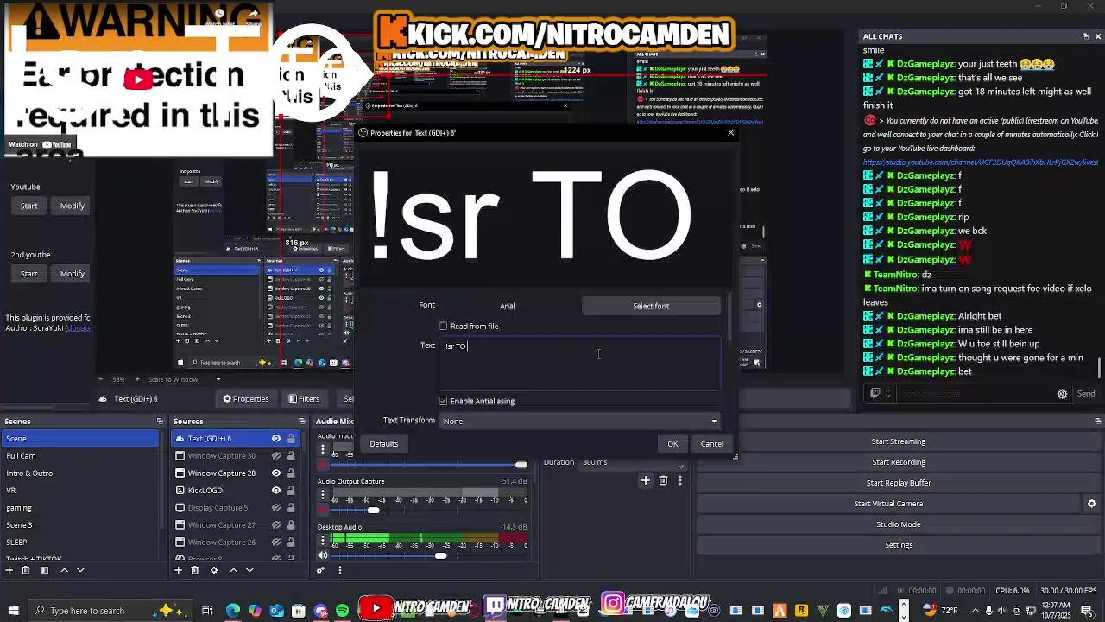Open the Text Transform dropdown

580,422
